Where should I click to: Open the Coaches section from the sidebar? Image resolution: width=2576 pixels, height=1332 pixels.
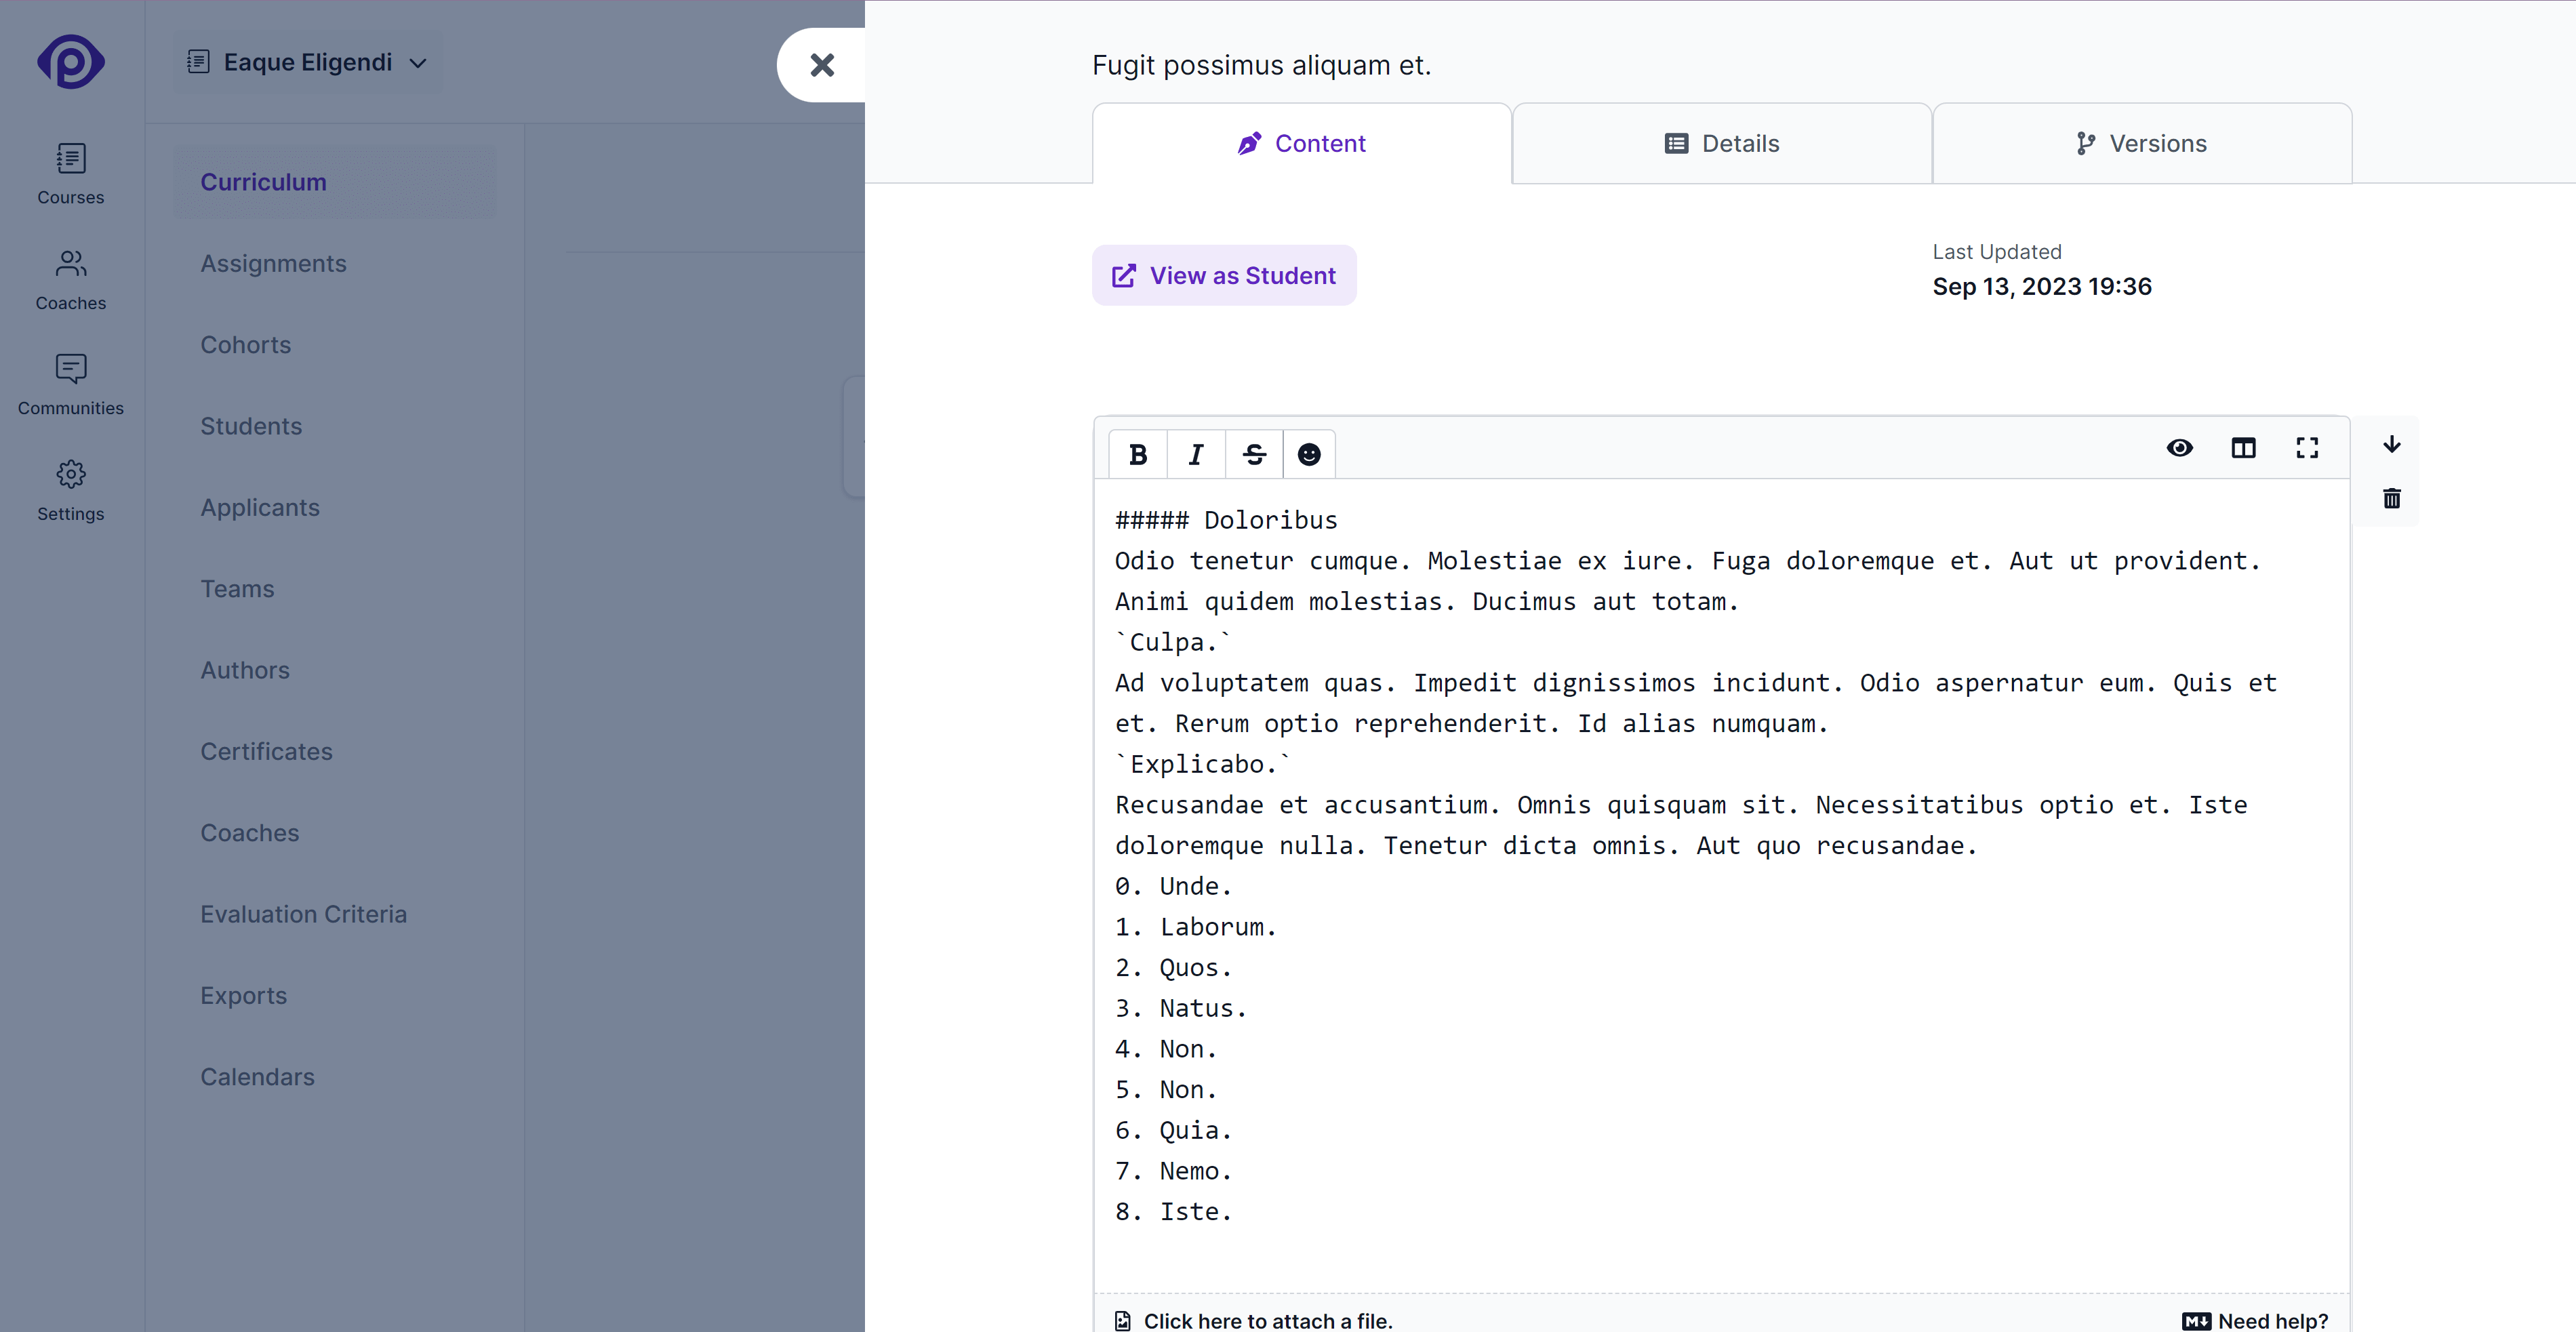(x=70, y=278)
